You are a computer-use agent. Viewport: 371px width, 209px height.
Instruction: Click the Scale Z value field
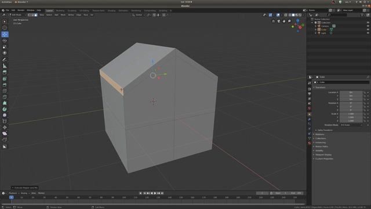tap(351, 121)
